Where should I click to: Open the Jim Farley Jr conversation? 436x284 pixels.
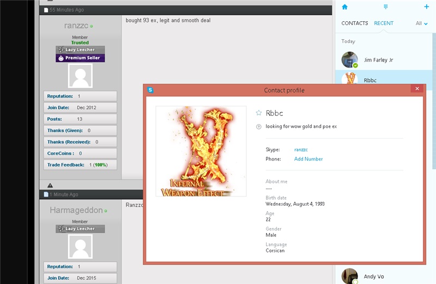(x=384, y=60)
